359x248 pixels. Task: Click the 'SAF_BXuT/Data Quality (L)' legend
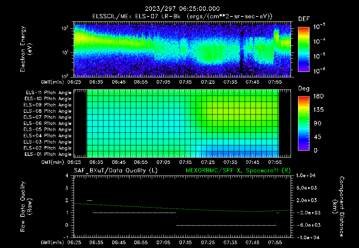pyautogui.click(x=116, y=171)
